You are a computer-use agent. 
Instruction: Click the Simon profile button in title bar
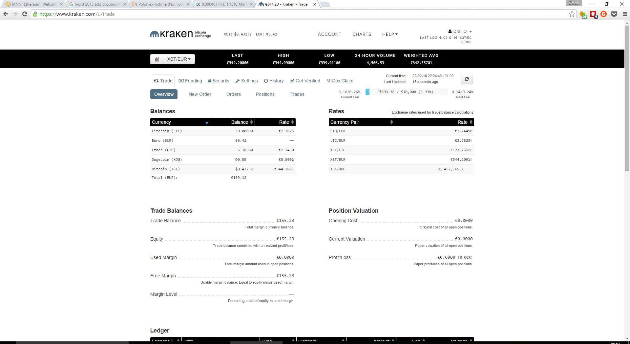[574, 3]
